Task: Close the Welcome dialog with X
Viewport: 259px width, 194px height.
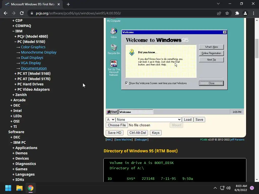Action: tap(225, 32)
